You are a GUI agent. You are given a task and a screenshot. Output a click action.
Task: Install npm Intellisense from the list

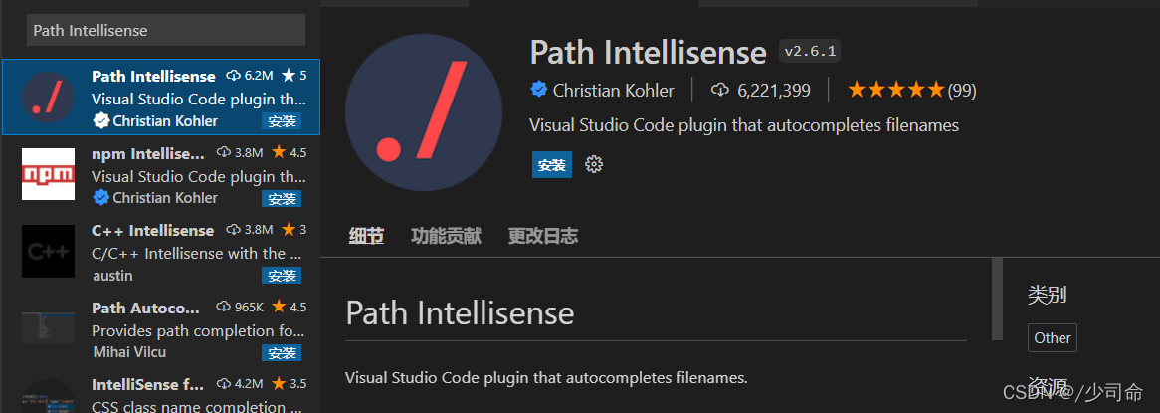pyautogui.click(x=282, y=198)
